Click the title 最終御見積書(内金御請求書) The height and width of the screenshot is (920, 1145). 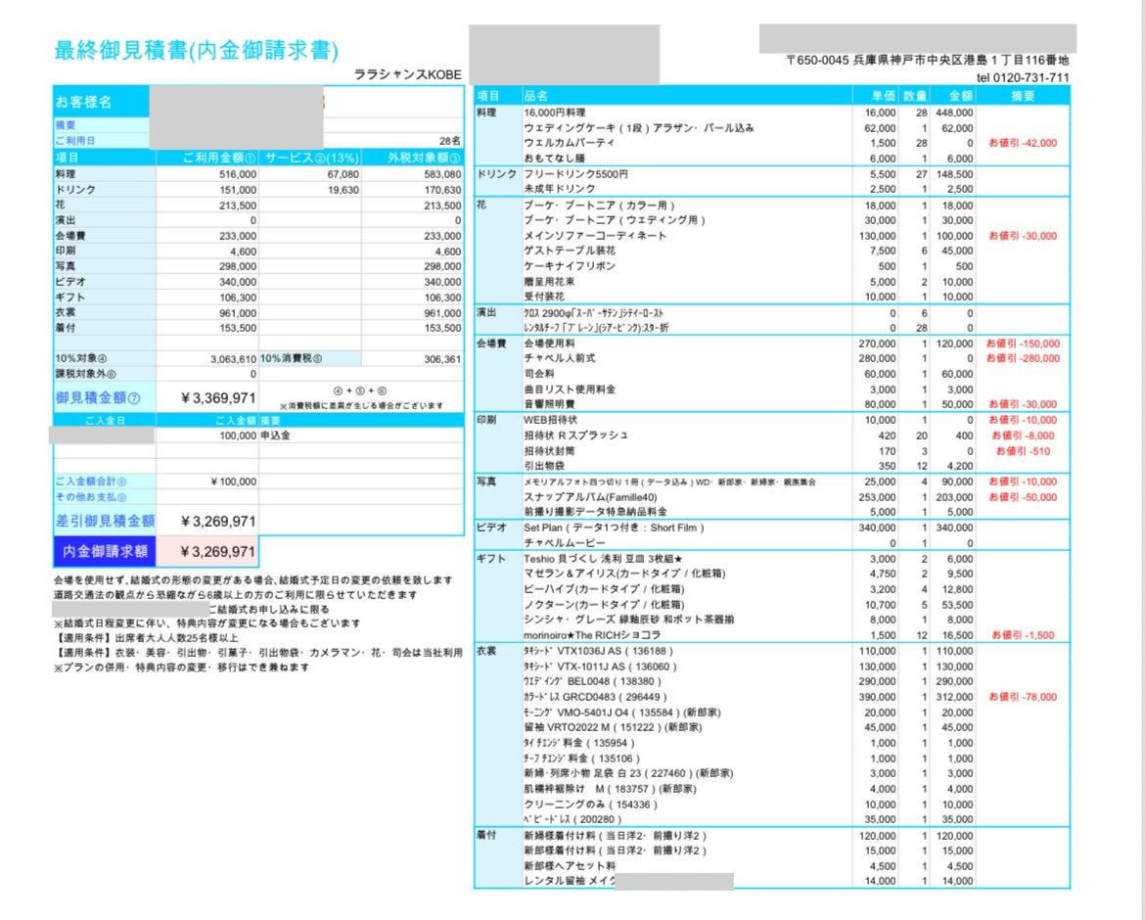[197, 50]
